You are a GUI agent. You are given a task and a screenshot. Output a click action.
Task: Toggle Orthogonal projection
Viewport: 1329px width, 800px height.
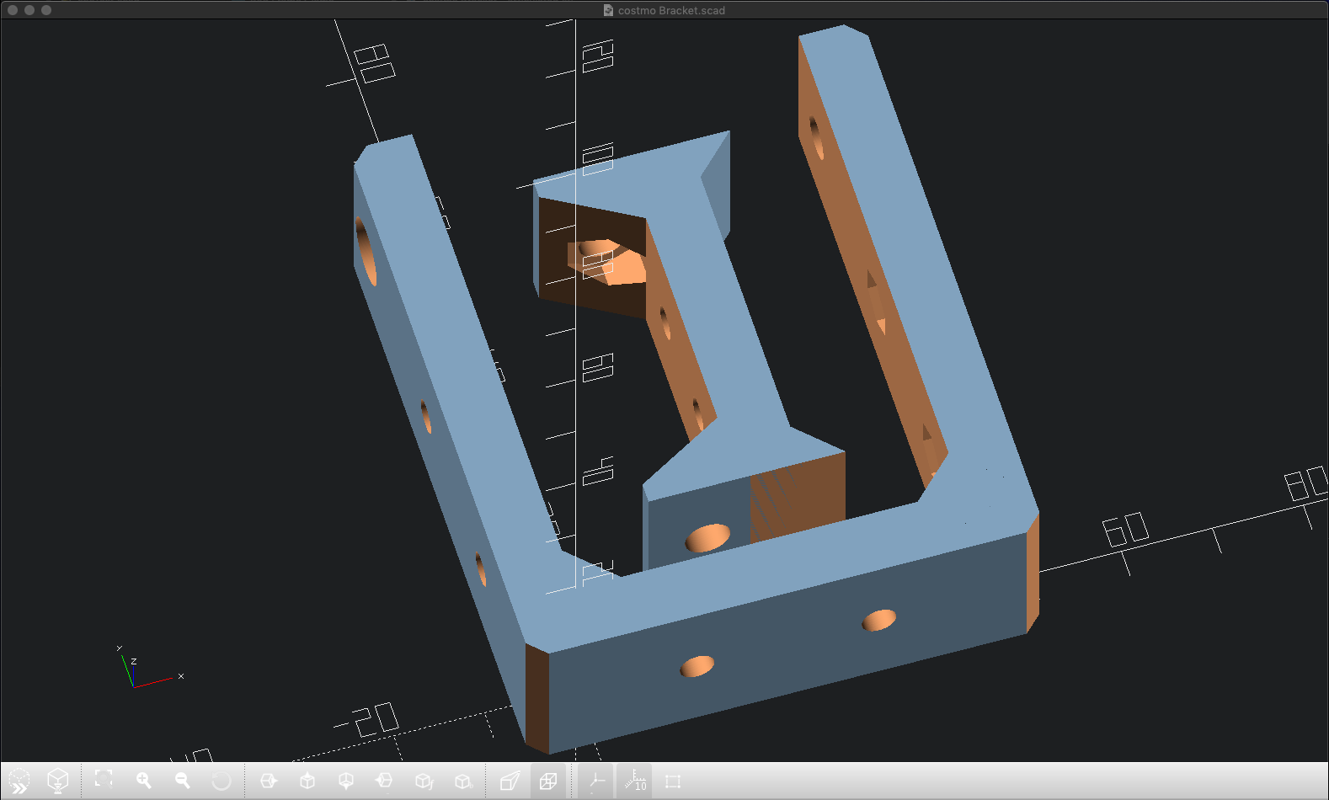[x=548, y=781]
